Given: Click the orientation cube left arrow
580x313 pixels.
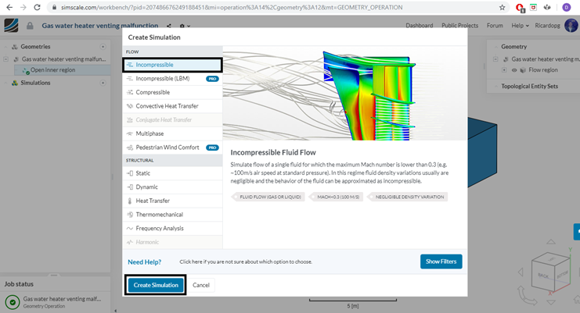Looking at the screenshot, I should tap(521, 272).
